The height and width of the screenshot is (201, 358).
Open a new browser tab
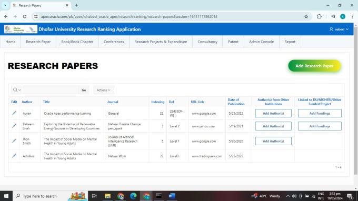click(76, 5)
